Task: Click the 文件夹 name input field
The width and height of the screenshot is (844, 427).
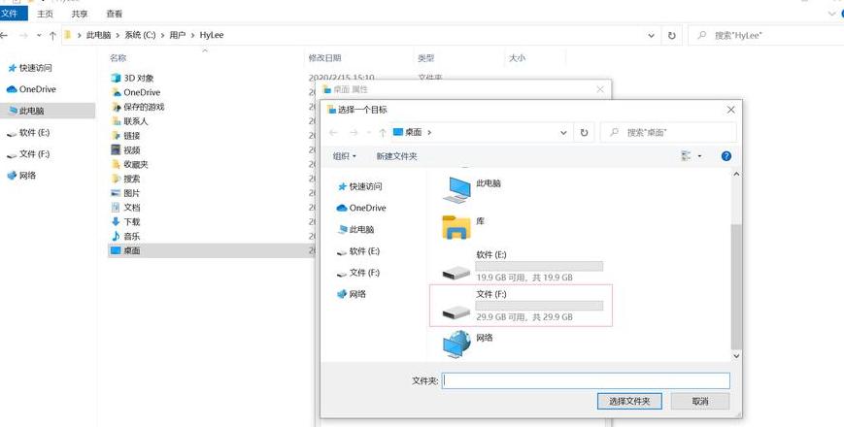Action: pyautogui.click(x=586, y=380)
